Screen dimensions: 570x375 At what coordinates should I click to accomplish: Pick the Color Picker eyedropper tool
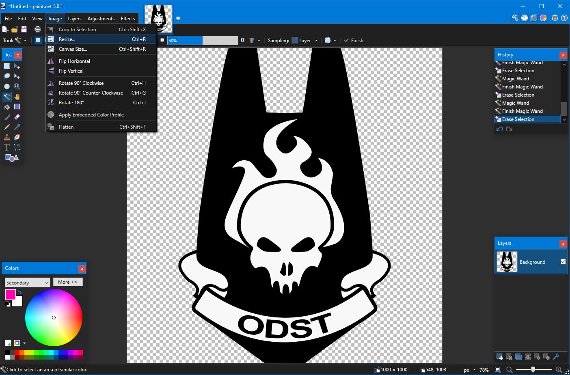coord(17,127)
